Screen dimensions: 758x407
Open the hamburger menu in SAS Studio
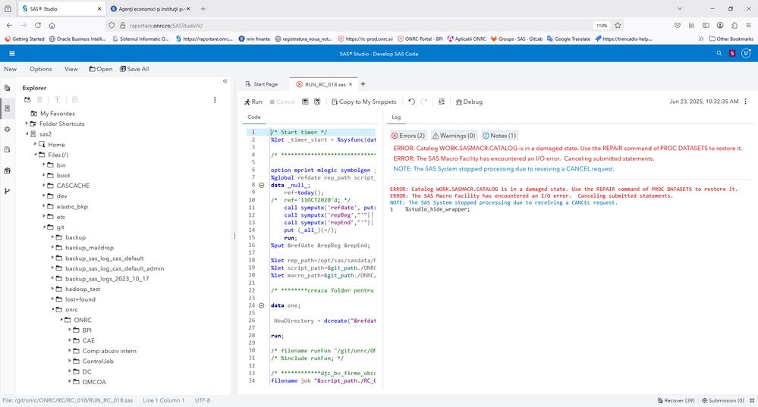point(12,54)
